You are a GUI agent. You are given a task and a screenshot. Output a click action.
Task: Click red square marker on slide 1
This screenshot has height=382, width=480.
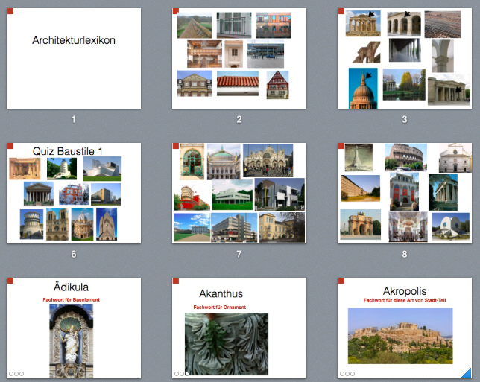[10, 11]
